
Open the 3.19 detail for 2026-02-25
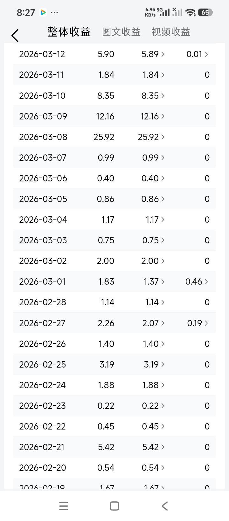click(x=154, y=364)
